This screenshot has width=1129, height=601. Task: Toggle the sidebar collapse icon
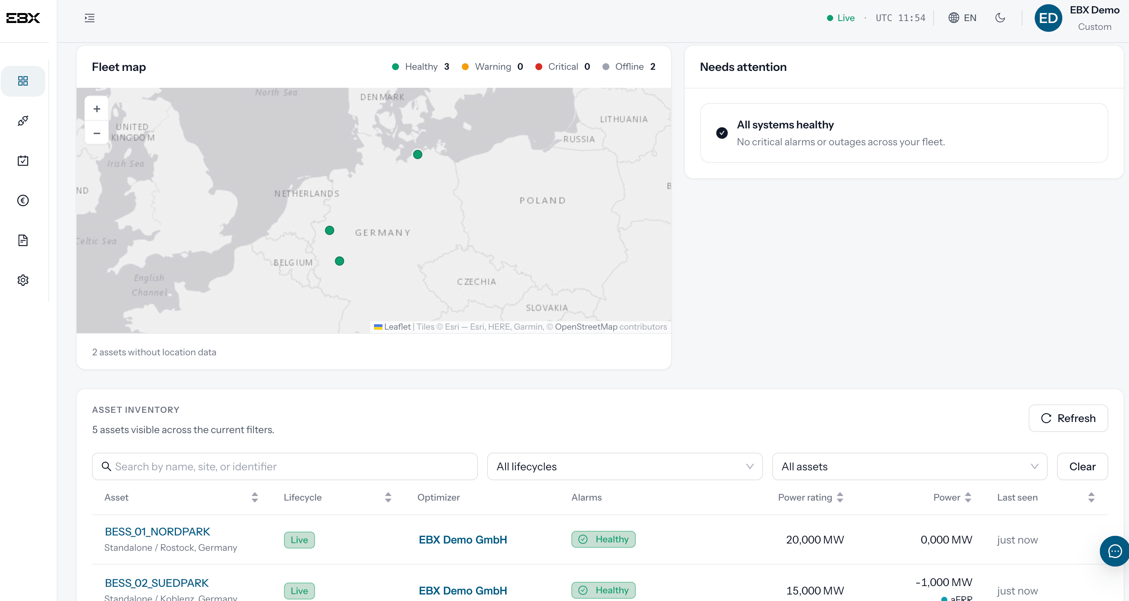89,18
